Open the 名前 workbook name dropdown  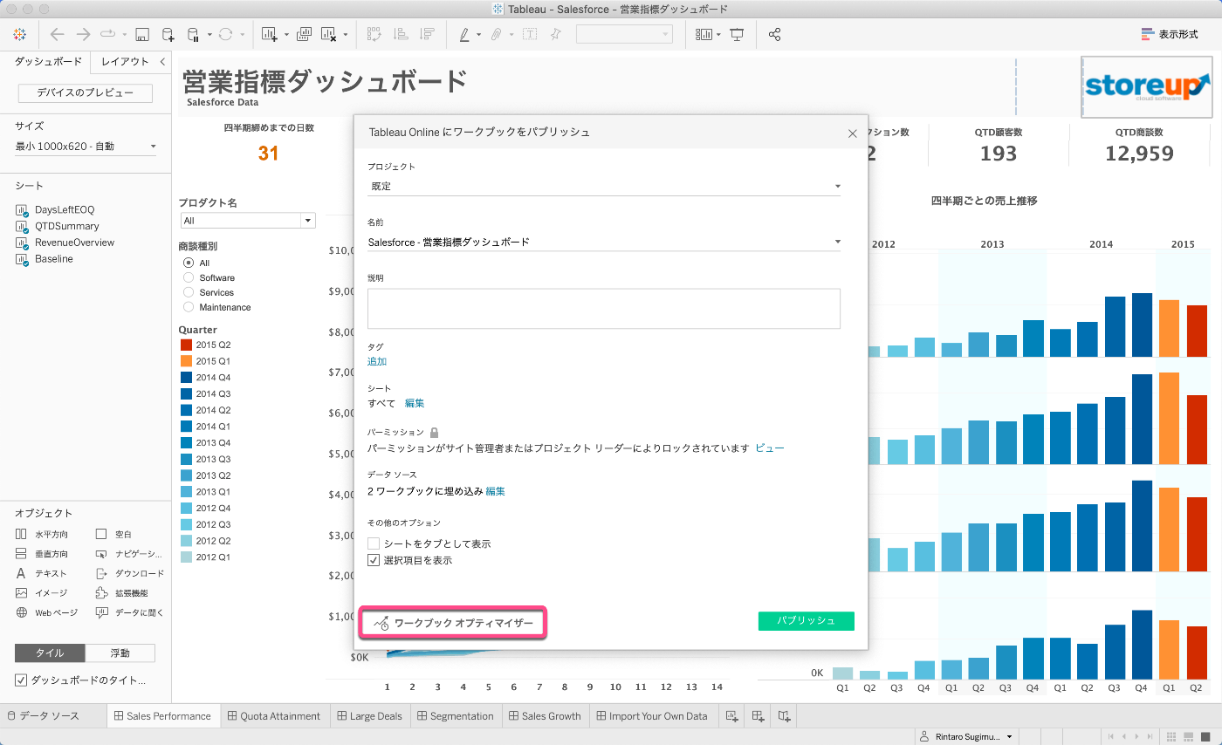click(604, 242)
